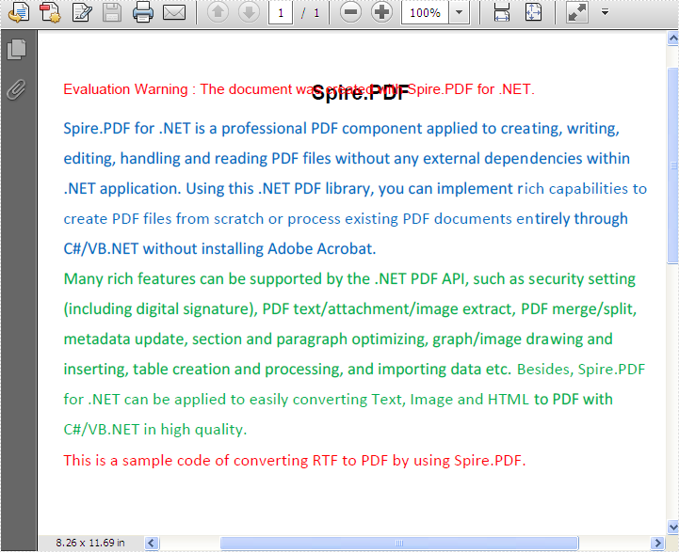This screenshot has height=552, width=679.
Task: Print the document using printer icon
Action: click(143, 12)
